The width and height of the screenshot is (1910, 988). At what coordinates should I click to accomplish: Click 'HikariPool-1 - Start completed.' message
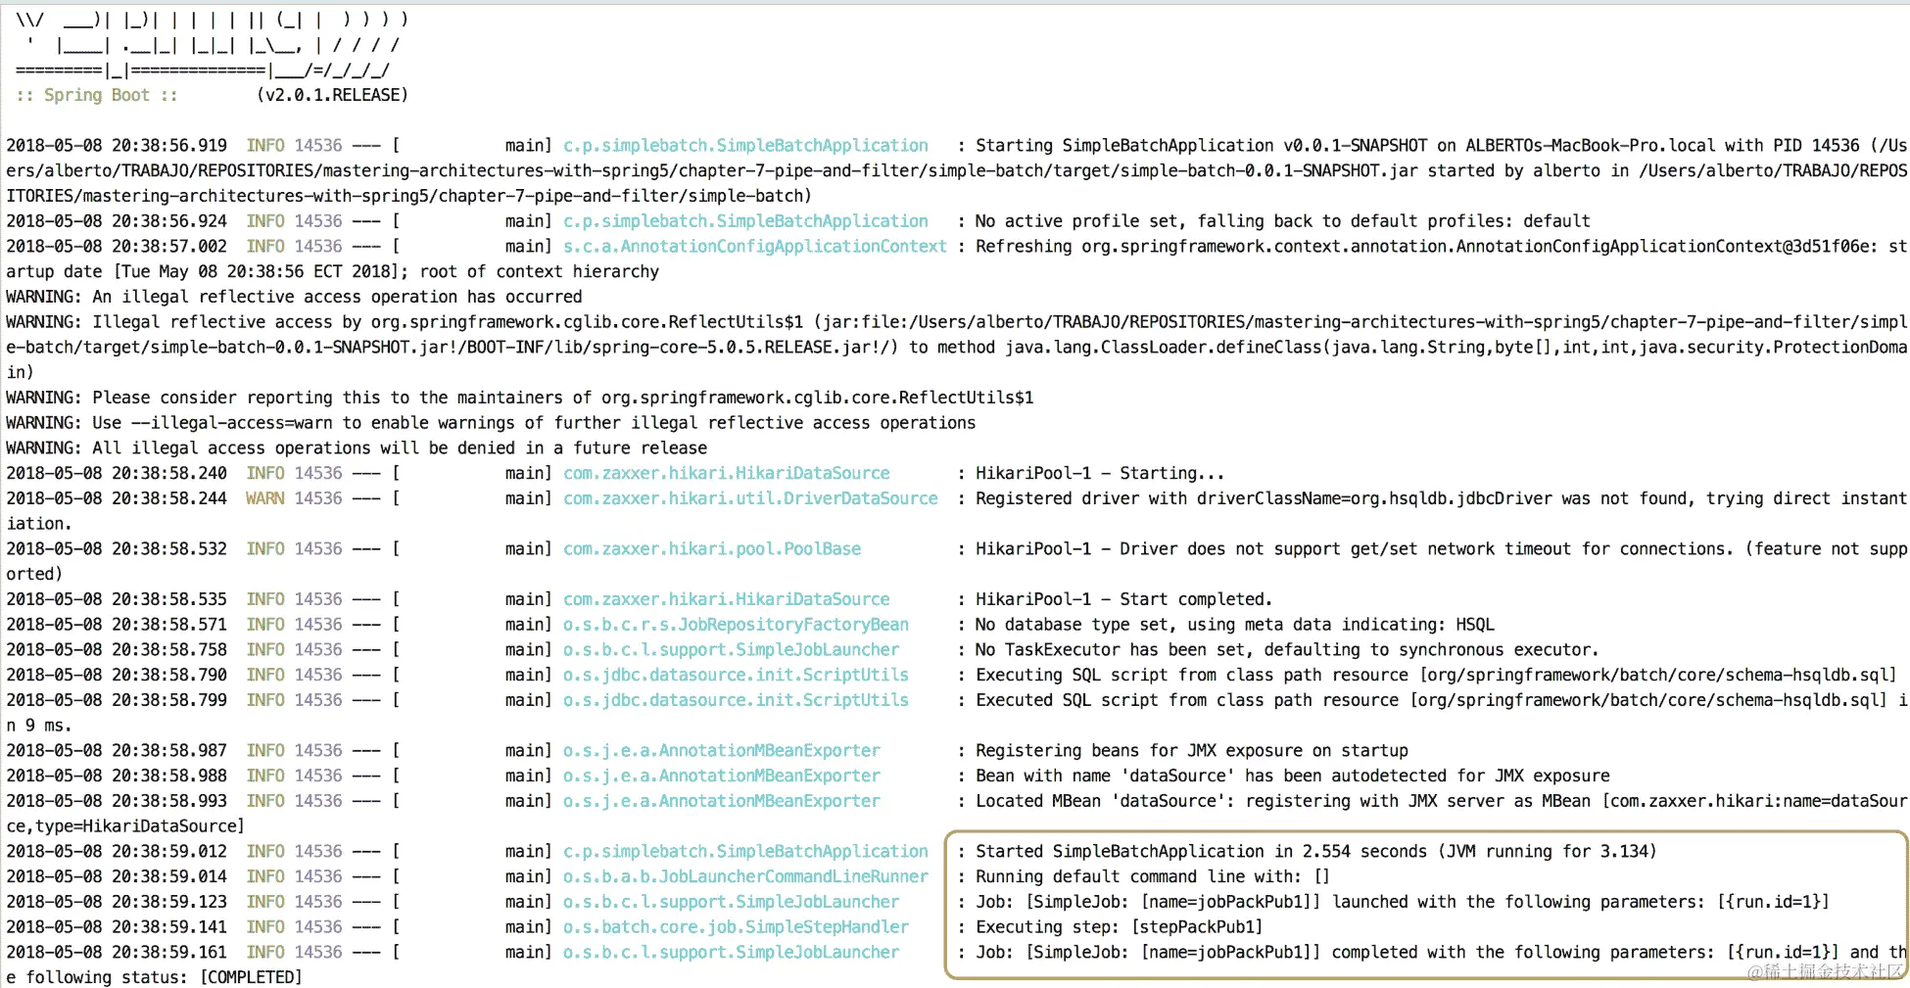1123,599
